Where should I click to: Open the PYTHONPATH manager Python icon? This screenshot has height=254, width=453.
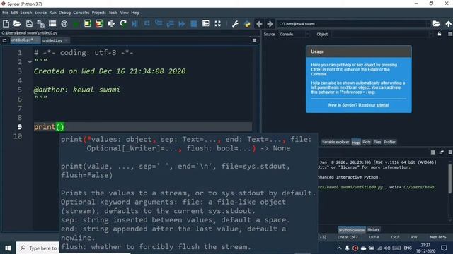(x=247, y=23)
